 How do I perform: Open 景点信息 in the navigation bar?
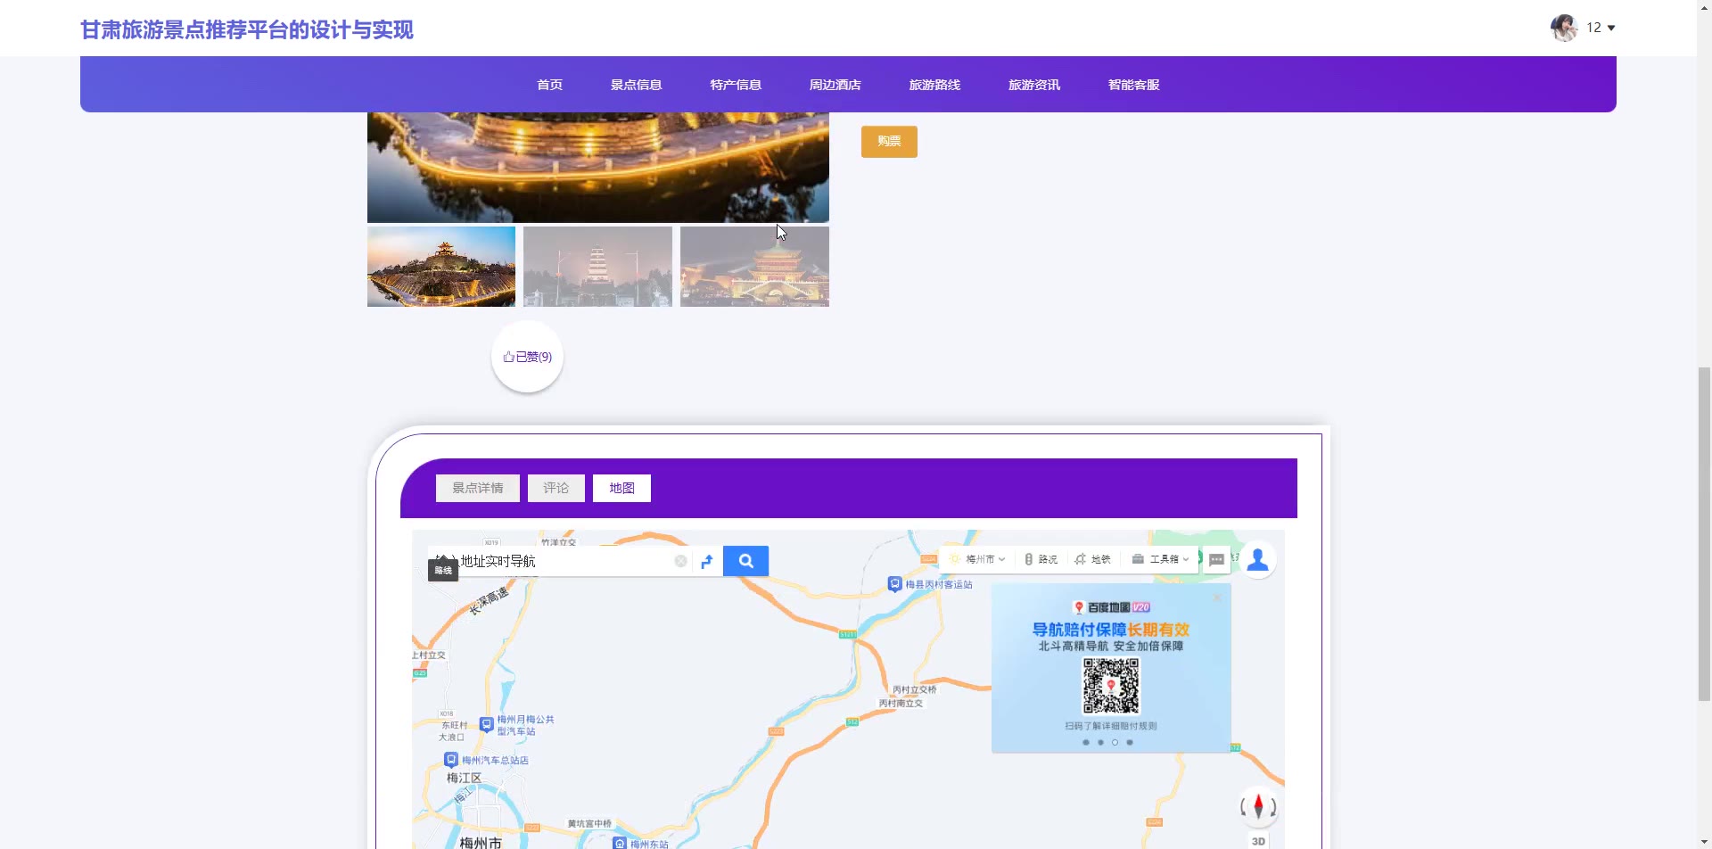click(x=636, y=85)
